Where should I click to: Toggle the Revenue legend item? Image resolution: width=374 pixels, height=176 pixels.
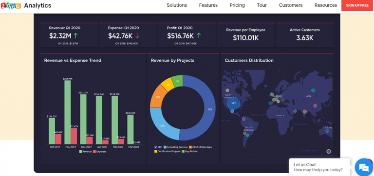pyautogui.click(x=85, y=152)
